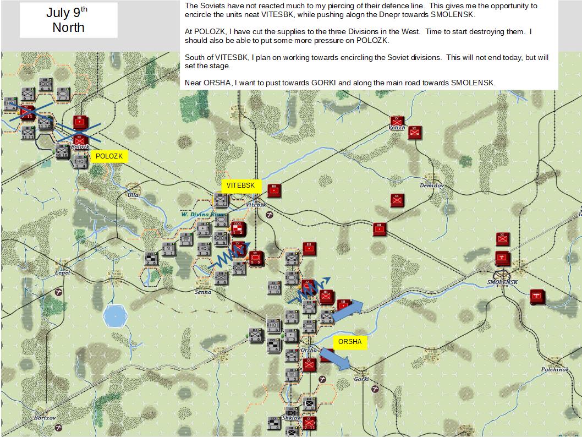Select the Soviet infantry division south of Demidov
The height and width of the screenshot is (437, 582).
tap(397, 200)
